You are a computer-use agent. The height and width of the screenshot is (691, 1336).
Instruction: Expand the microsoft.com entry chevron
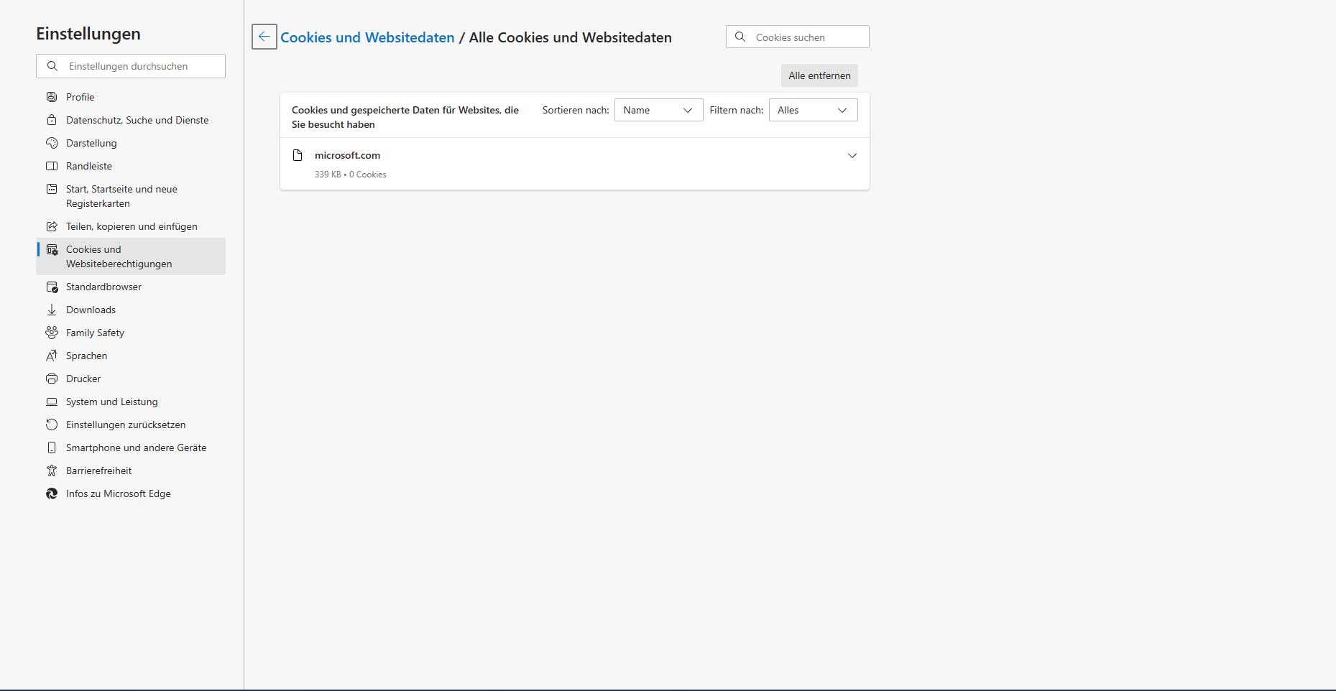point(852,155)
